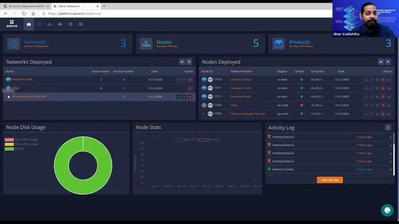
Task: Expand the Network Created log entry chevron
Action: tap(391, 170)
